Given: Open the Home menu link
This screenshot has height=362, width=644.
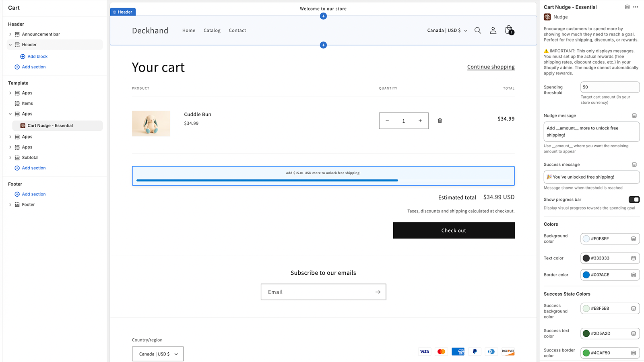Looking at the screenshot, I should click(x=189, y=31).
